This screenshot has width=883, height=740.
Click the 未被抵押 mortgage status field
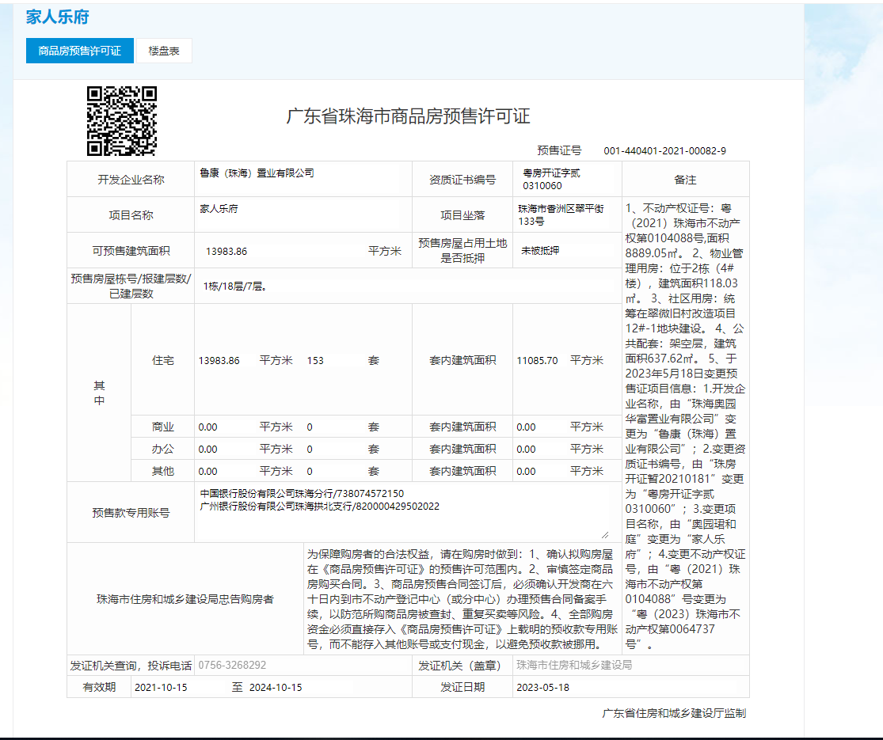[x=540, y=250]
